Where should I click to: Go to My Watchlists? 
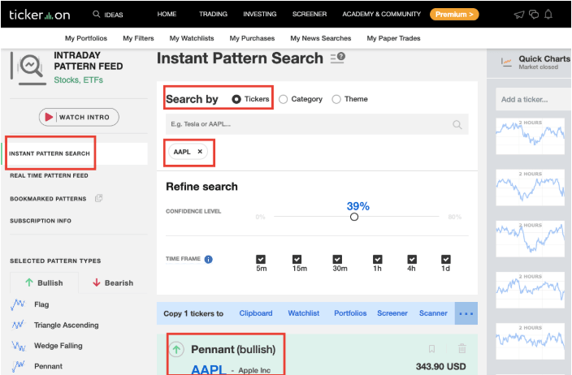coord(192,38)
